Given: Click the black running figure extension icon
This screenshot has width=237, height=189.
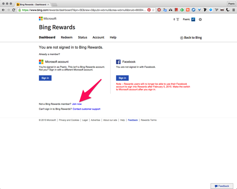Looking at the screenshot, I should pyautogui.click(x=205, y=10).
